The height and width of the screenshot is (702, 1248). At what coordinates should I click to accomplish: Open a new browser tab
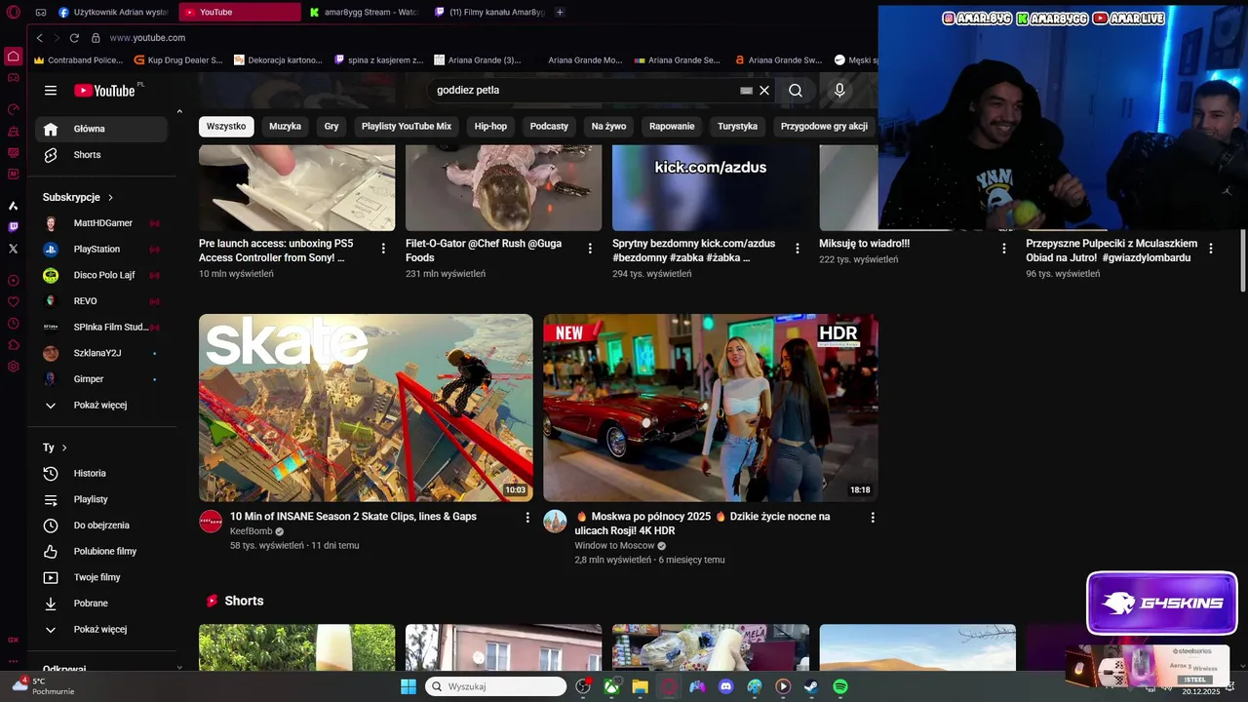pyautogui.click(x=560, y=13)
